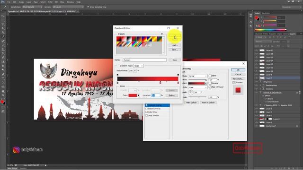The width and height of the screenshot is (303, 170).
Task: Select the Path Selection tool
Action: (x=3, y=83)
